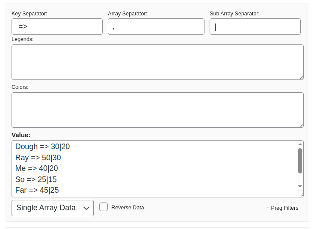Screen dimensions: 314x229
Task: Click the dropdown chevron next to Single Array Data
Action: pos(86,208)
